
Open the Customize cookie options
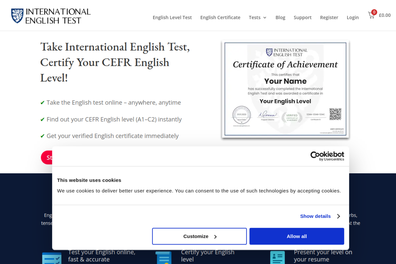pos(199,236)
